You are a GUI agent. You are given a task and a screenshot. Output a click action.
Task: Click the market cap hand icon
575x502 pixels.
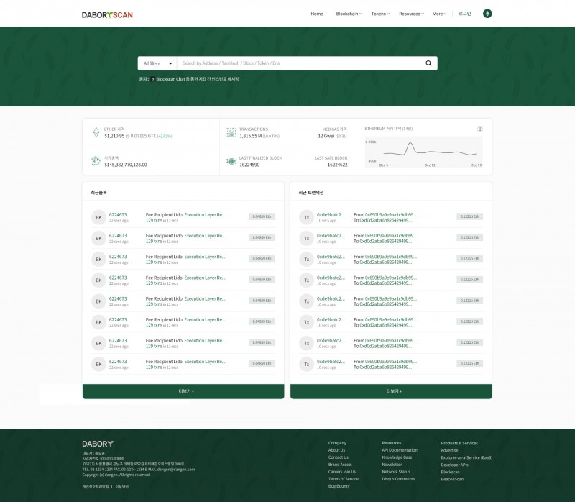pyautogui.click(x=96, y=162)
